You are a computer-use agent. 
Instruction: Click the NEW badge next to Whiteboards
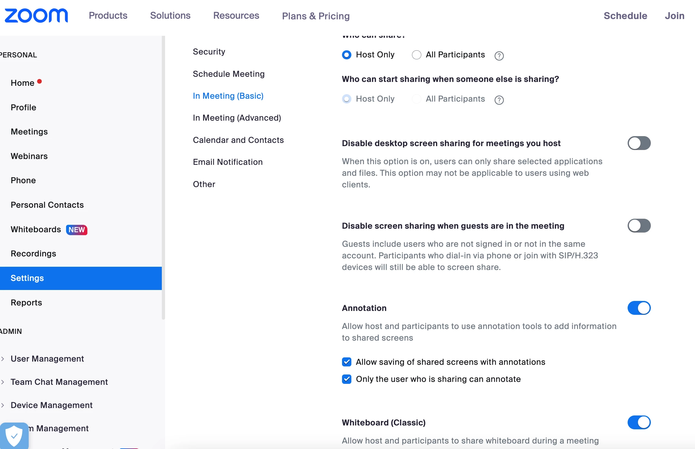pyautogui.click(x=77, y=230)
